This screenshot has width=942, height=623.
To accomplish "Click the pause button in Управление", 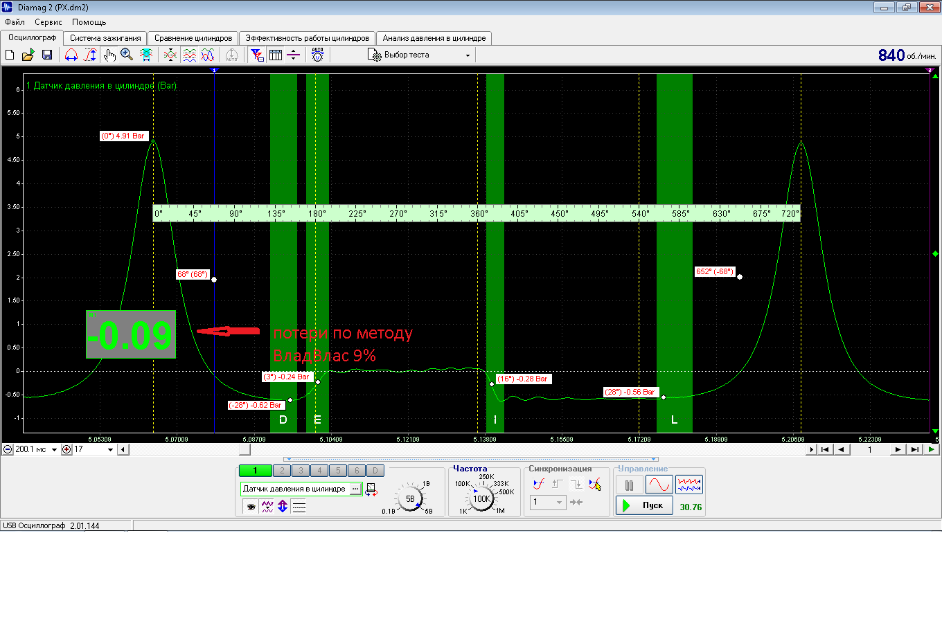I will pyautogui.click(x=630, y=485).
